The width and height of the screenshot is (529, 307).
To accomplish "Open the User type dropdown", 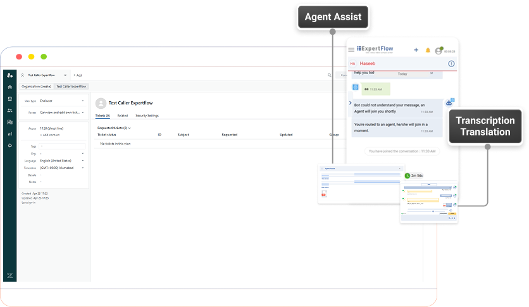I will (62, 101).
